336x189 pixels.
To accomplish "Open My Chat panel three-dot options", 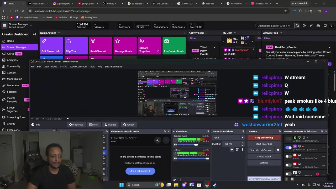I will (252, 33).
